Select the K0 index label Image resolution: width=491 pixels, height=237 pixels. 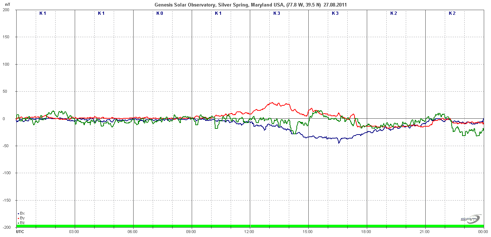pyautogui.click(x=160, y=13)
